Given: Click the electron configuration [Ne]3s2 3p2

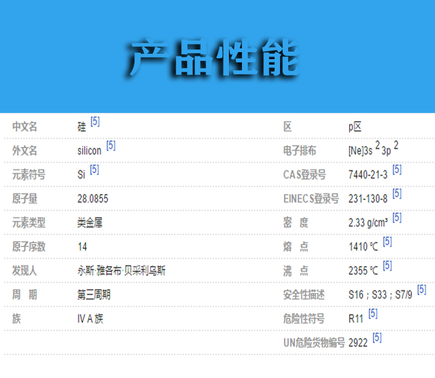Looking at the screenshot, I should click(x=373, y=150).
